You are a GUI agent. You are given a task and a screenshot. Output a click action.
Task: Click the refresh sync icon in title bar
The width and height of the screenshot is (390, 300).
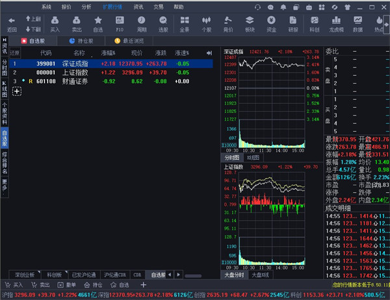(x=335, y=7)
